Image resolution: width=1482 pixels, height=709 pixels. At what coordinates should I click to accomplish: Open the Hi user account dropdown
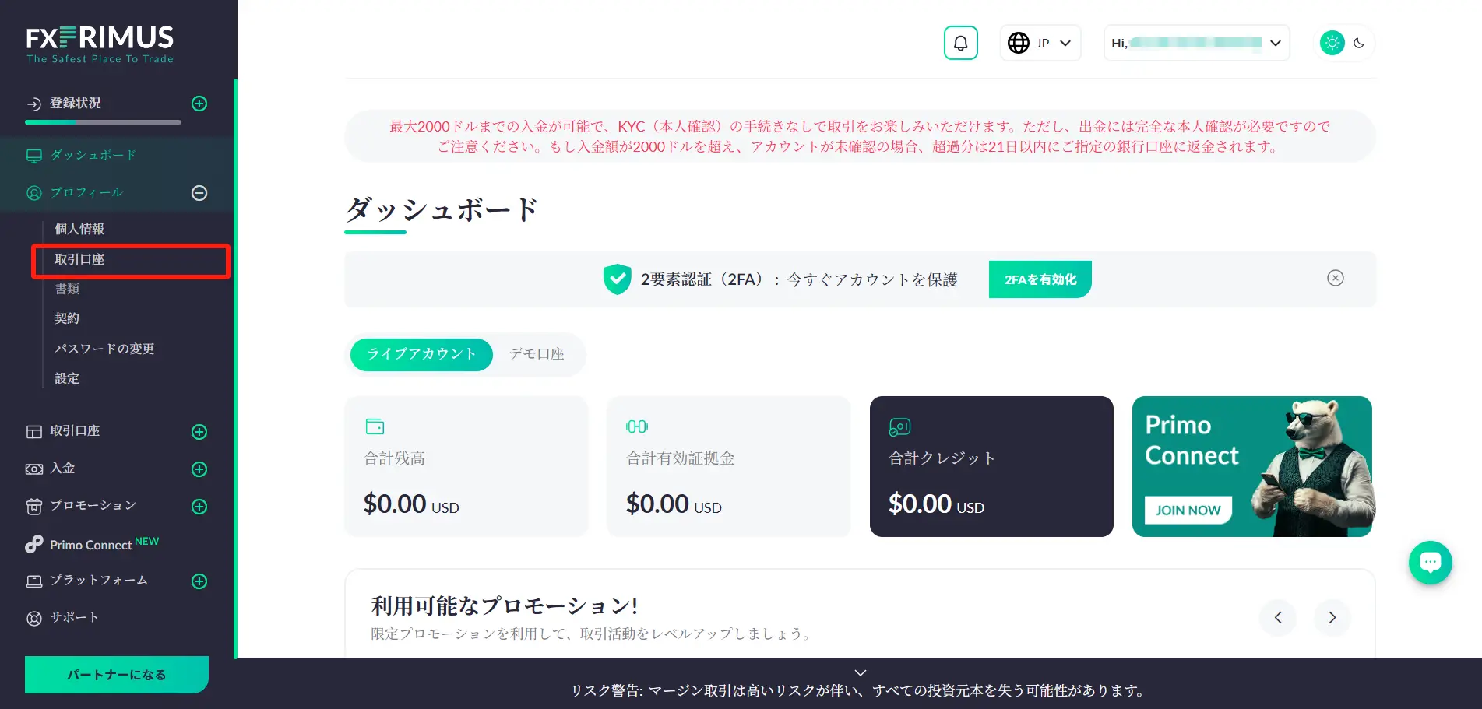click(1196, 43)
